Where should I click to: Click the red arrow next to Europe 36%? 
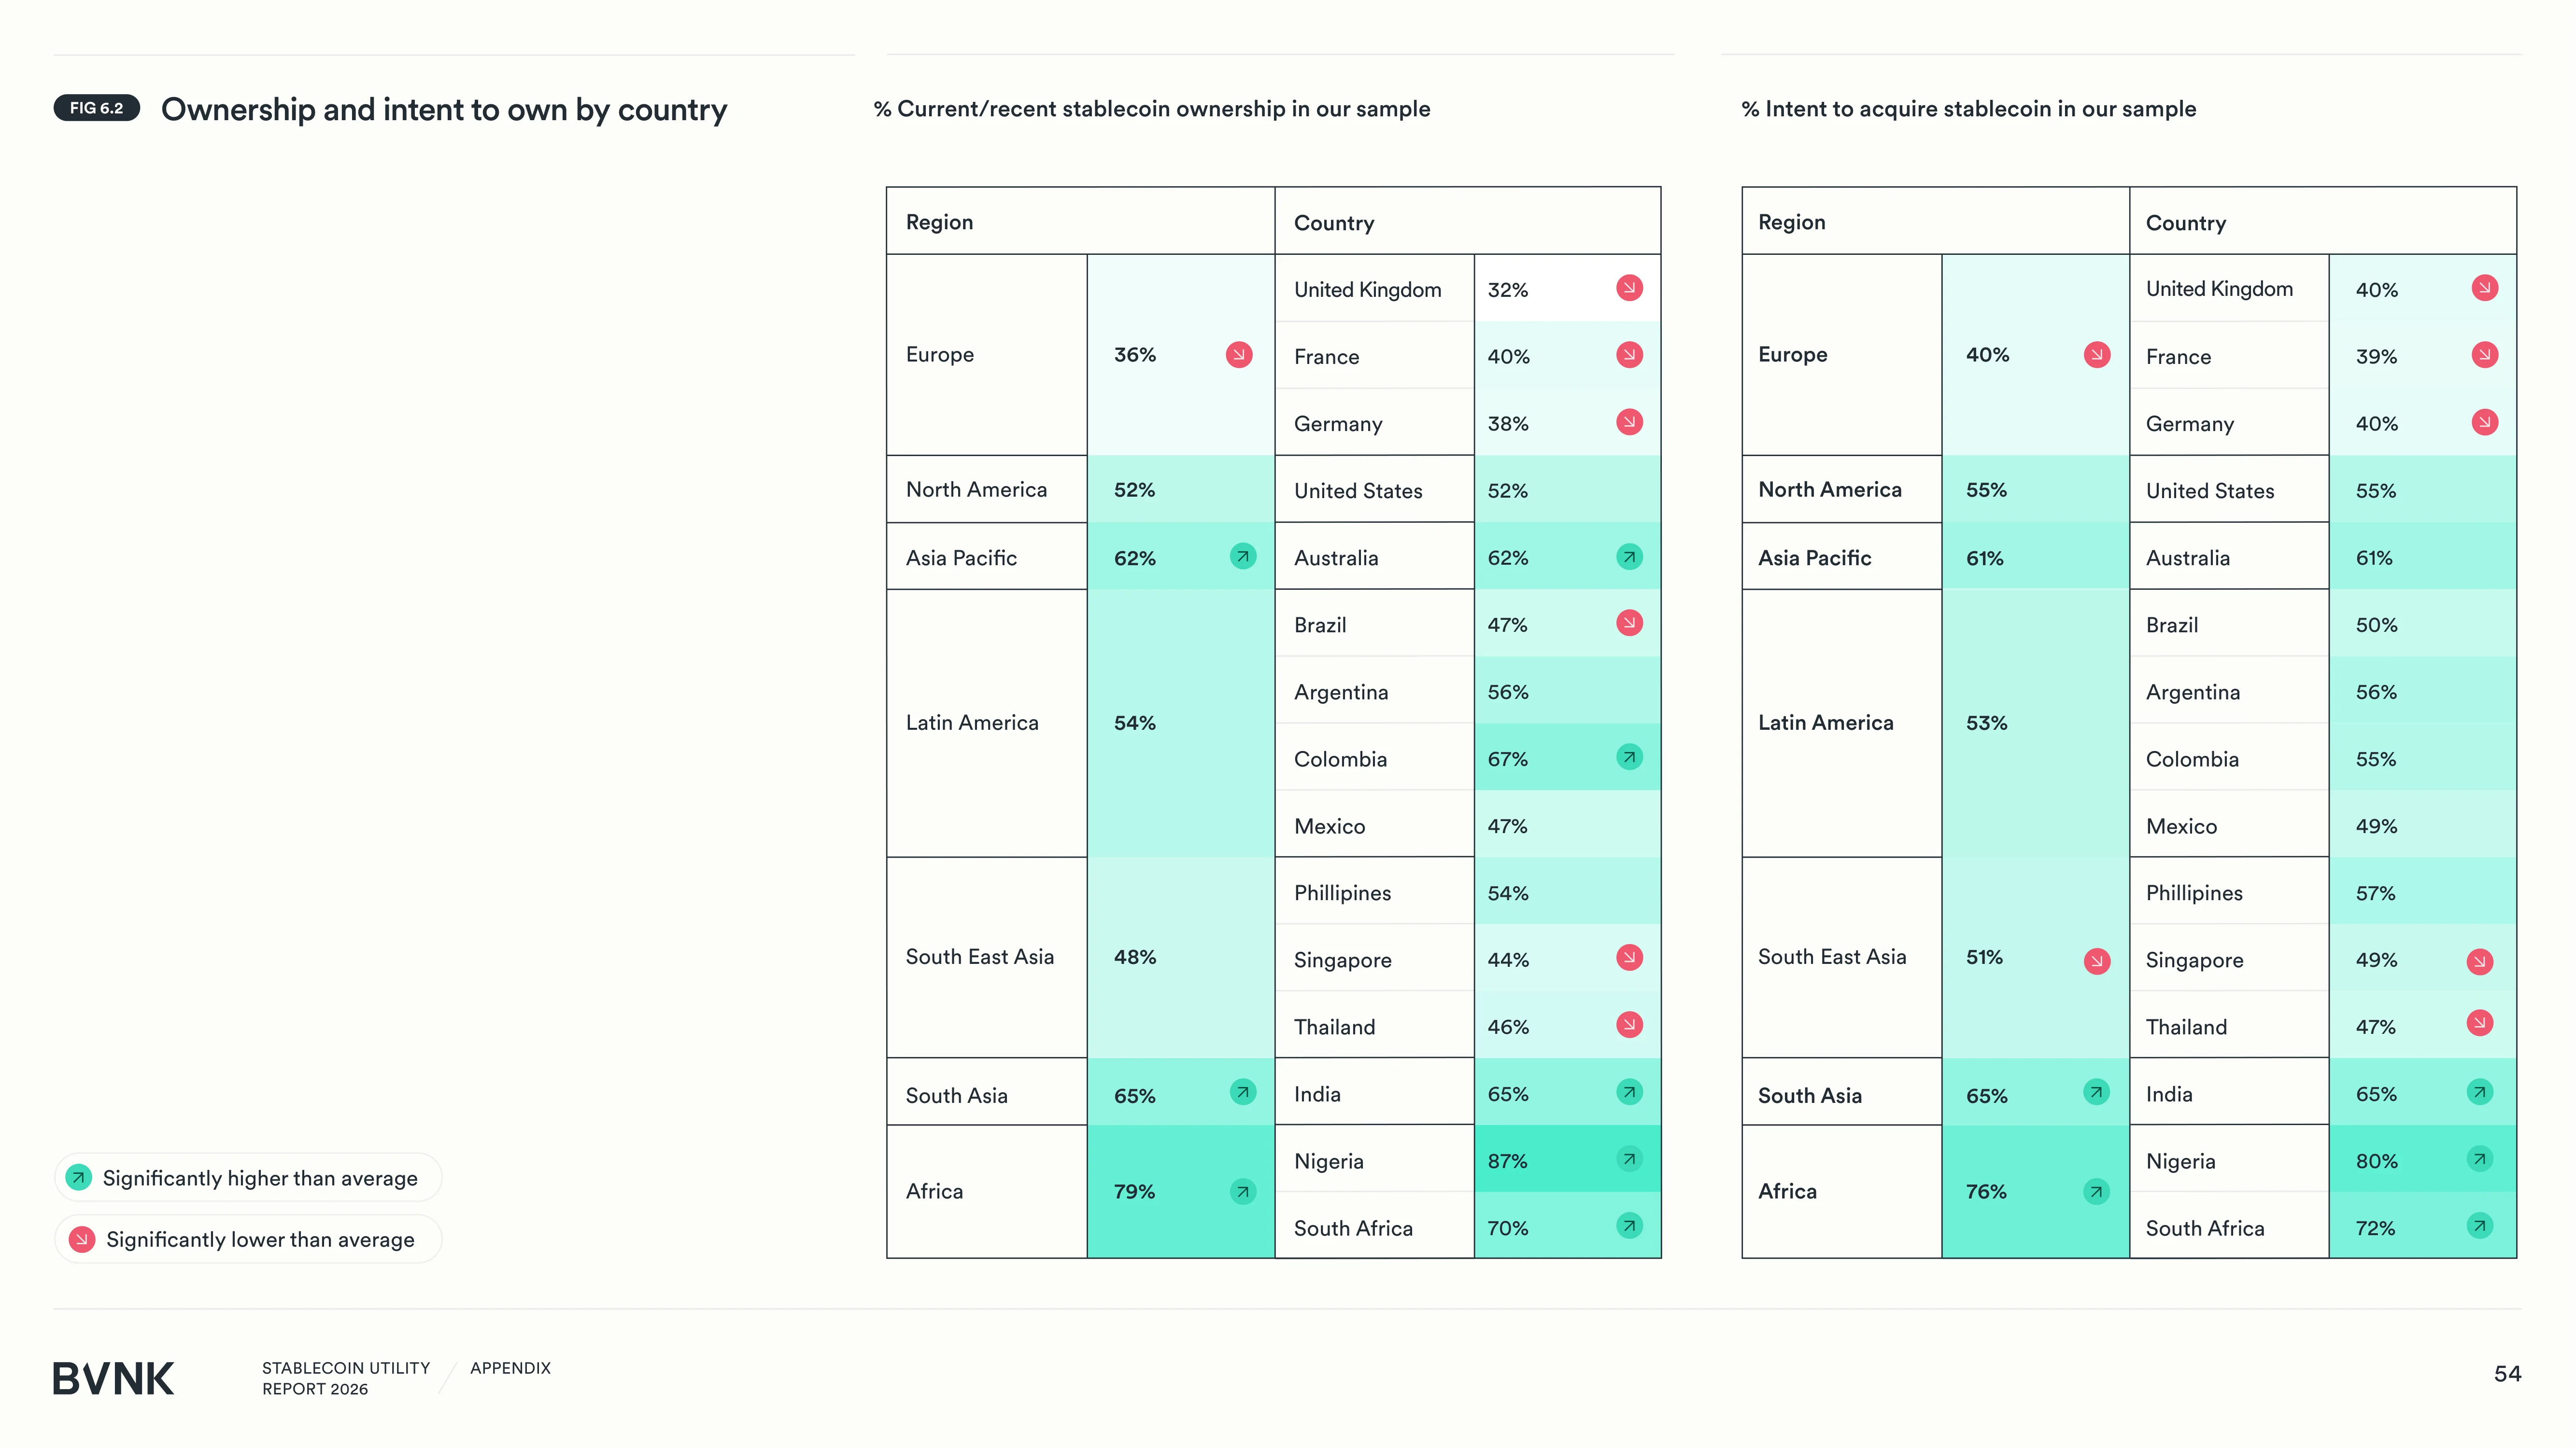click(1239, 355)
